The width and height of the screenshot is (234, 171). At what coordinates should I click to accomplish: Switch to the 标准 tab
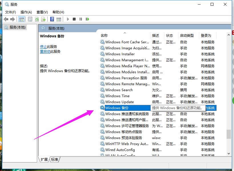pos(54,160)
